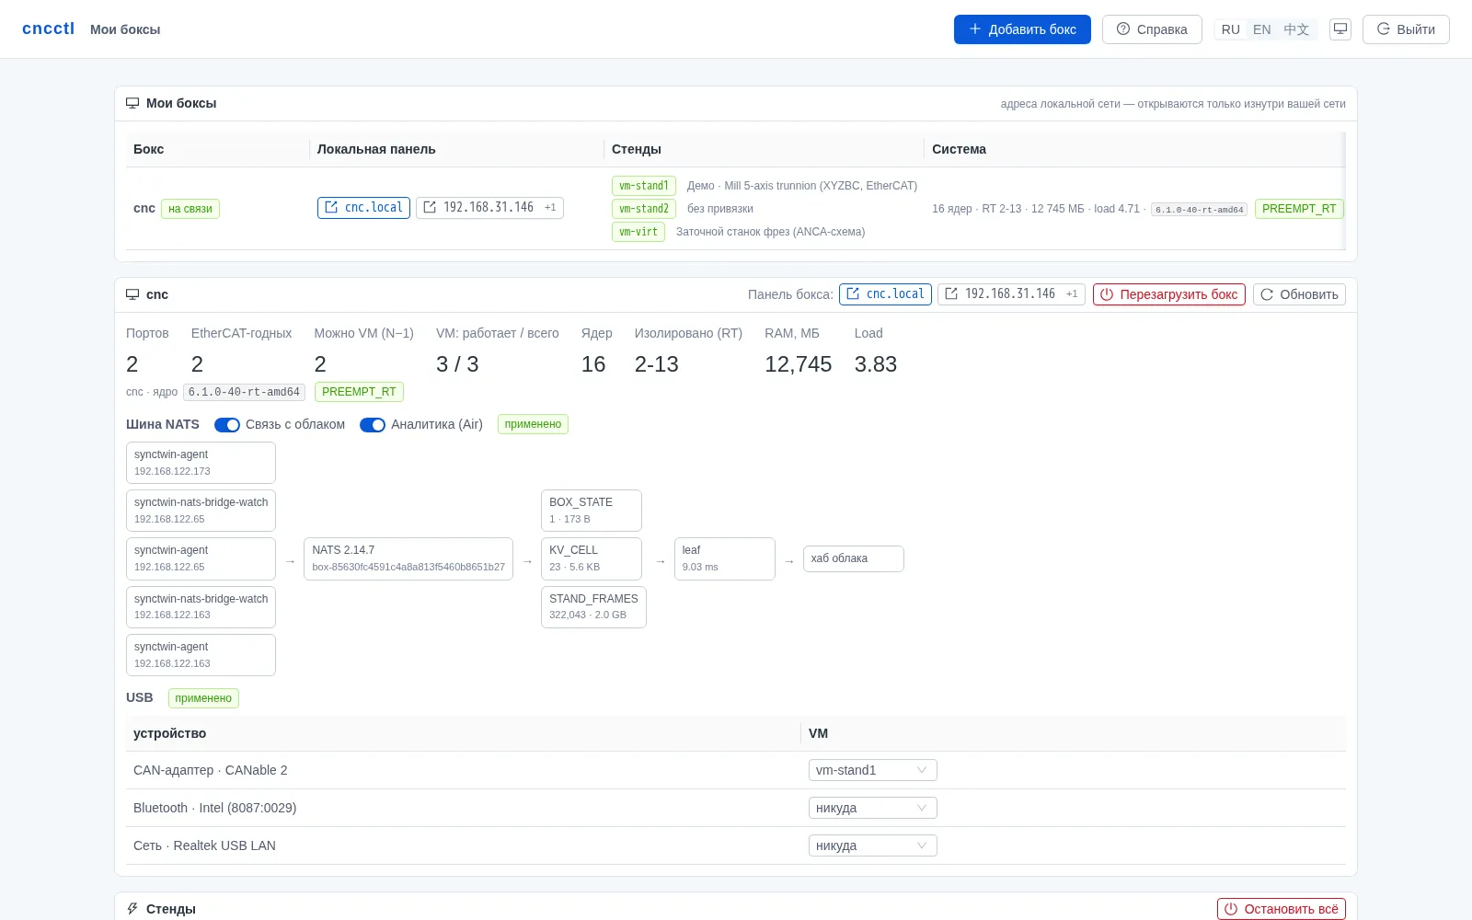Switch language to EN
1472x920 pixels.
coord(1262,29)
